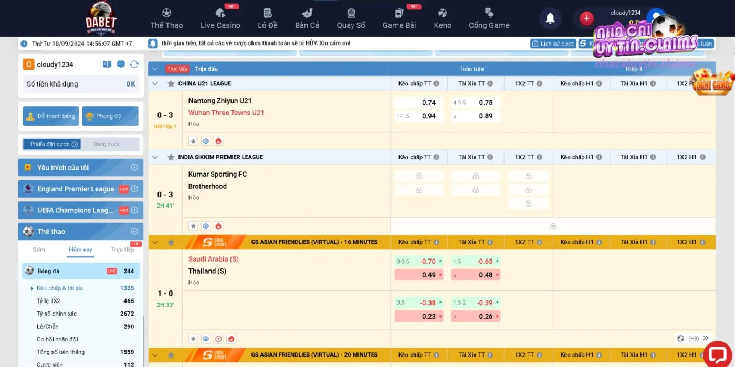Viewport: 735px width, 367px height.
Task: Switch to the Sớm tab
Action: tap(39, 250)
